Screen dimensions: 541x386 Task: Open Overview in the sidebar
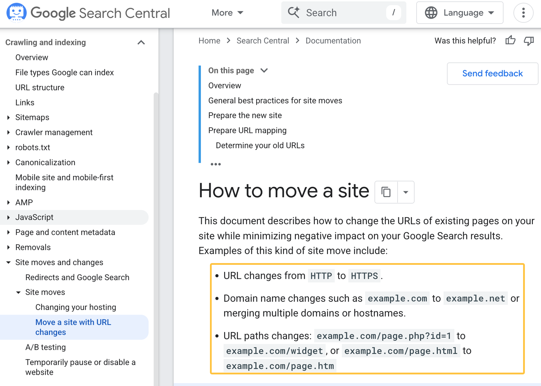coord(32,57)
